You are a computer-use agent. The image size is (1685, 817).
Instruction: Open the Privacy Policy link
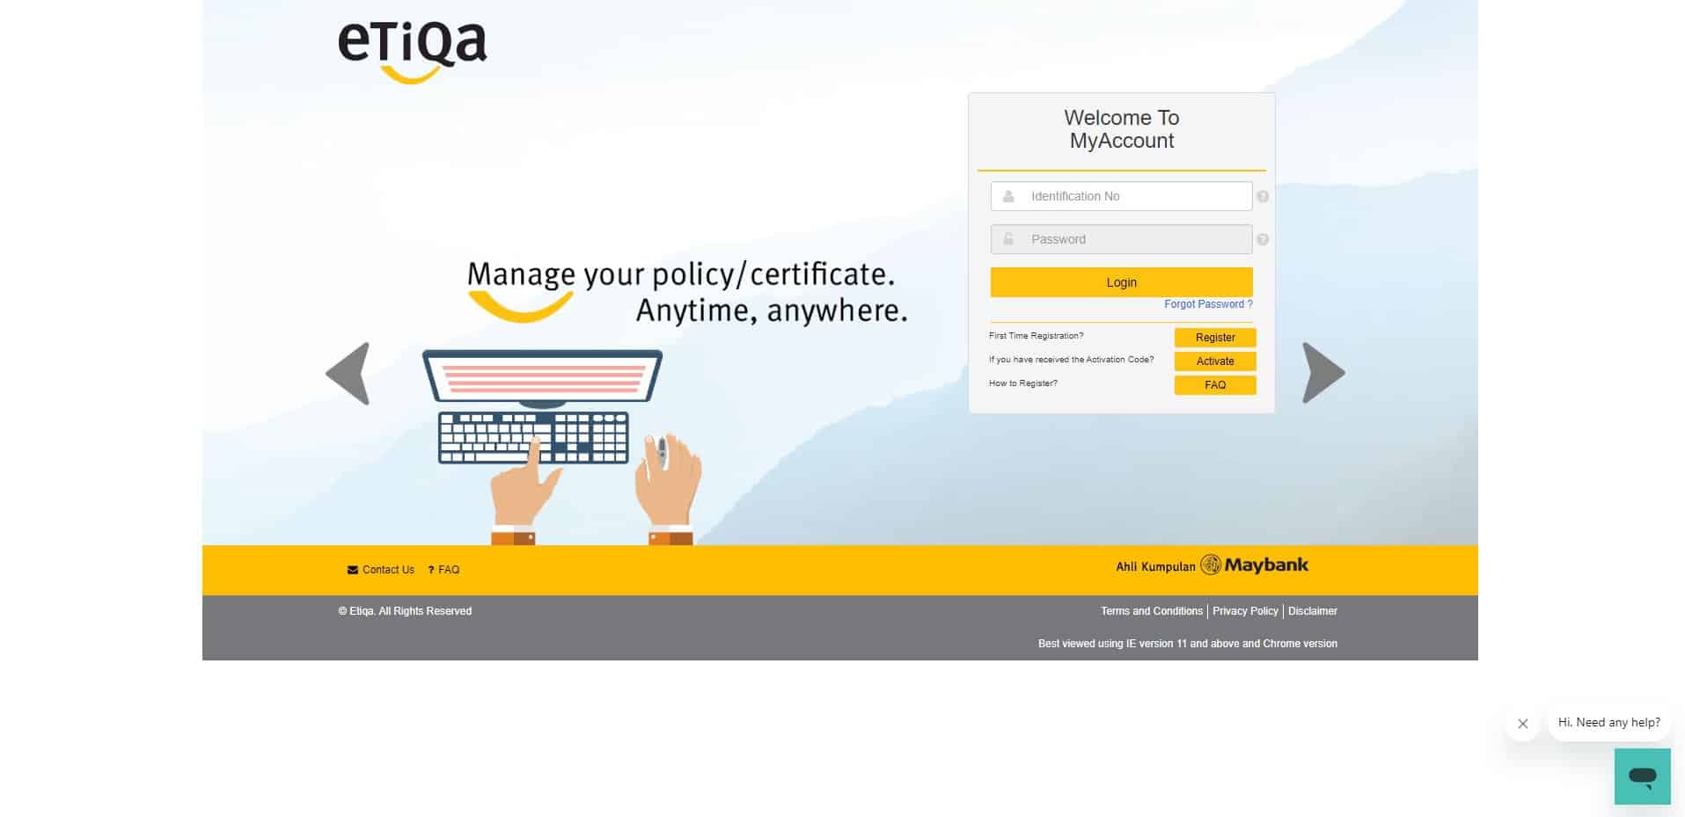[x=1245, y=611]
